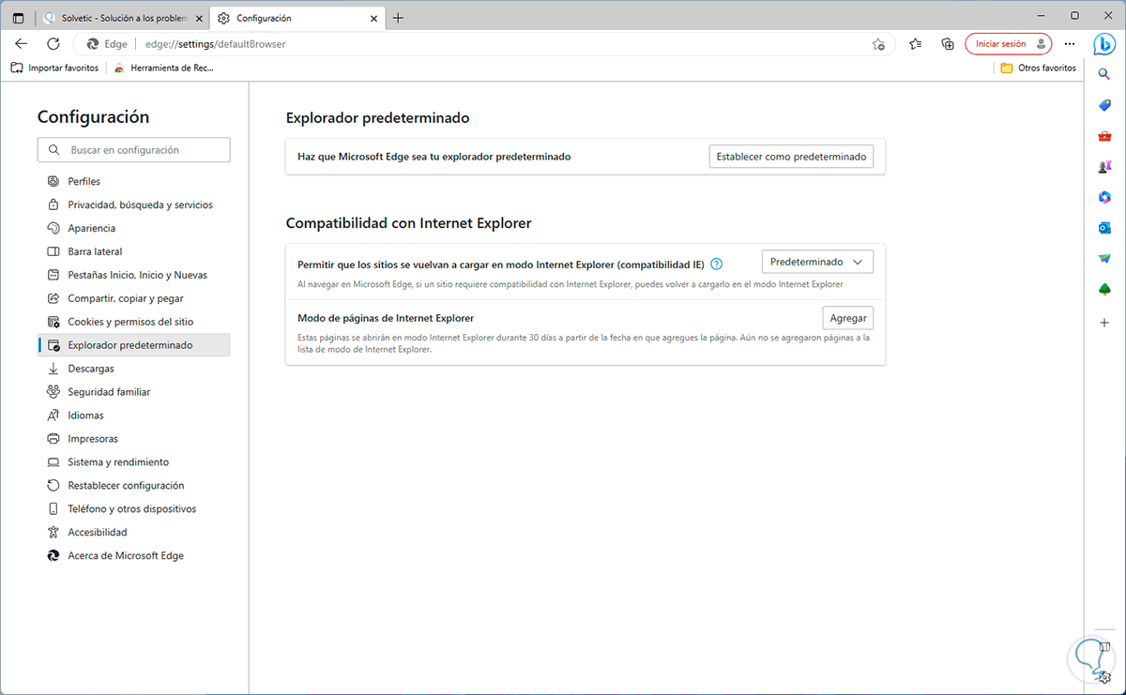Click Establecer como predeterminado button
The width and height of the screenshot is (1126, 695).
coord(791,157)
